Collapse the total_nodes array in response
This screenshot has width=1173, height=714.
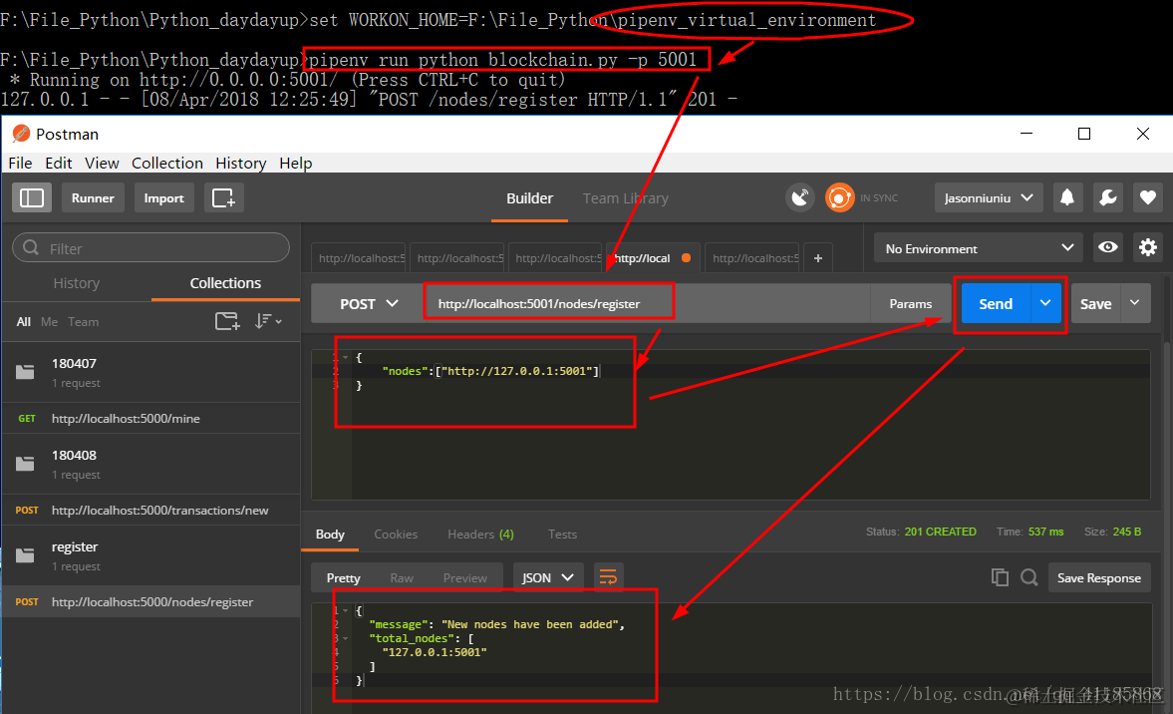[345, 638]
